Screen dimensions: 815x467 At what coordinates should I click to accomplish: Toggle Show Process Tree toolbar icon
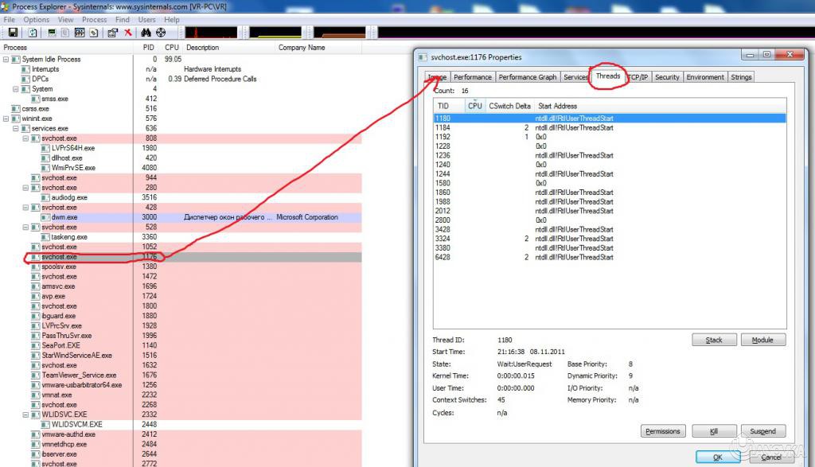point(65,33)
